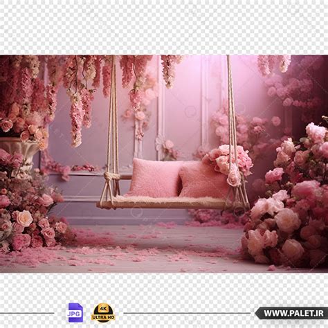Click the 4K Ultra HD badge

(103, 313)
